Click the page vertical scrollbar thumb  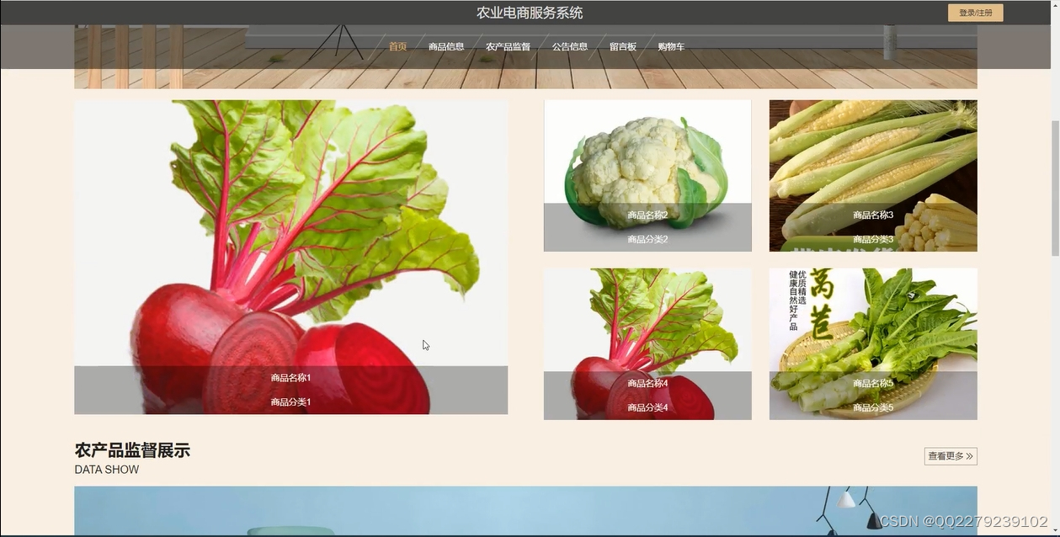pos(1055,189)
